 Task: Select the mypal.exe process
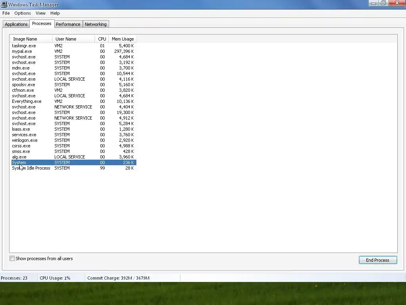click(73, 51)
